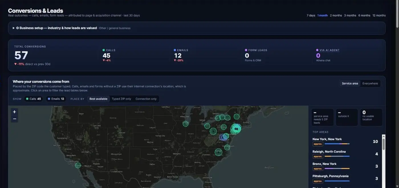Click the blue cluster near Washington
This screenshot has height=188, width=399.
tap(223, 137)
